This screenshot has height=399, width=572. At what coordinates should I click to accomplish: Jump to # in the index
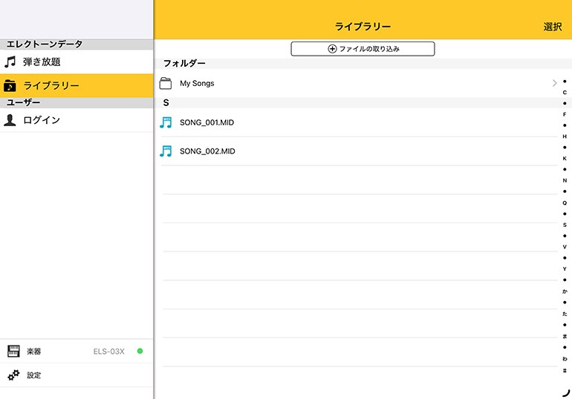tap(565, 371)
